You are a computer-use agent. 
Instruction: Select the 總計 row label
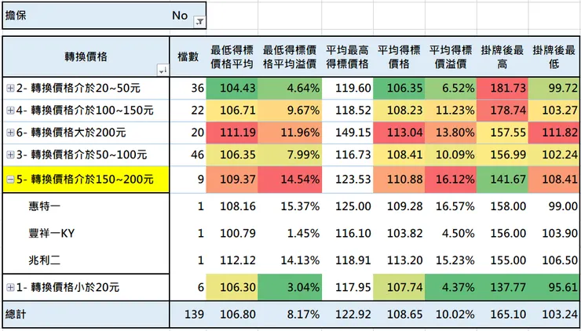coord(16,315)
